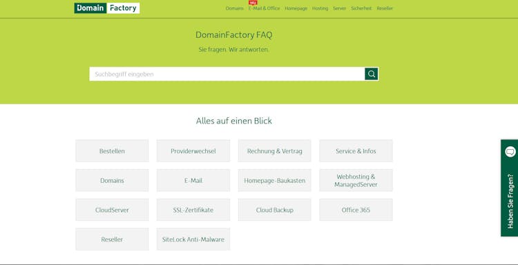Viewport: 518px width, 265px height.
Task: Select the Domains FAQ category tile
Action: (x=112, y=181)
